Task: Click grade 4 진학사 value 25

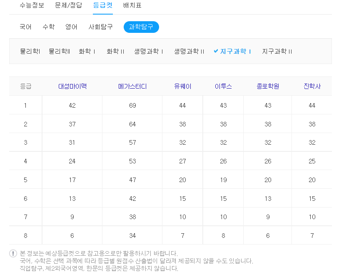Action: pyautogui.click(x=312, y=161)
